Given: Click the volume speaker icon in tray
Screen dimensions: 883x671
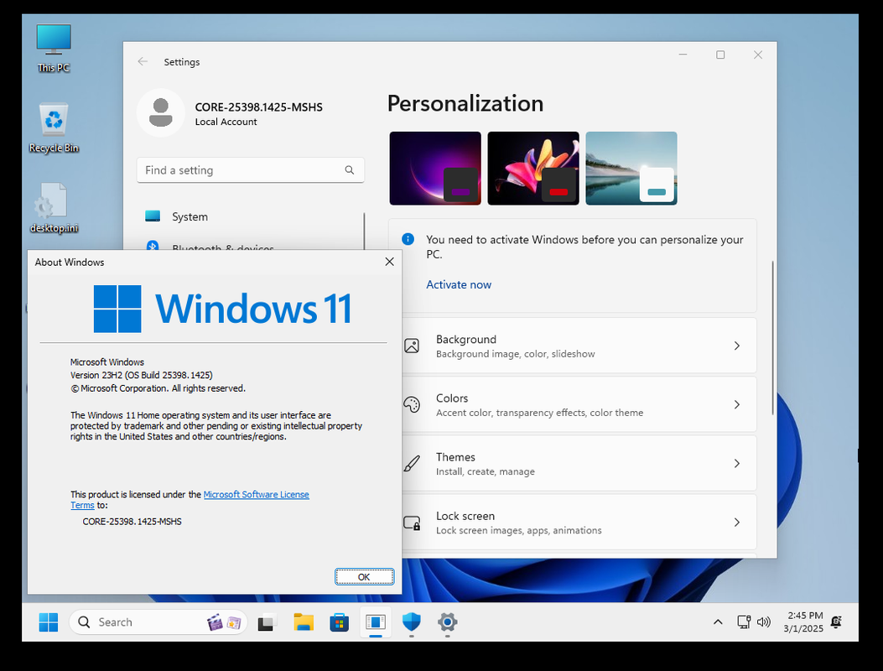Looking at the screenshot, I should (x=764, y=622).
